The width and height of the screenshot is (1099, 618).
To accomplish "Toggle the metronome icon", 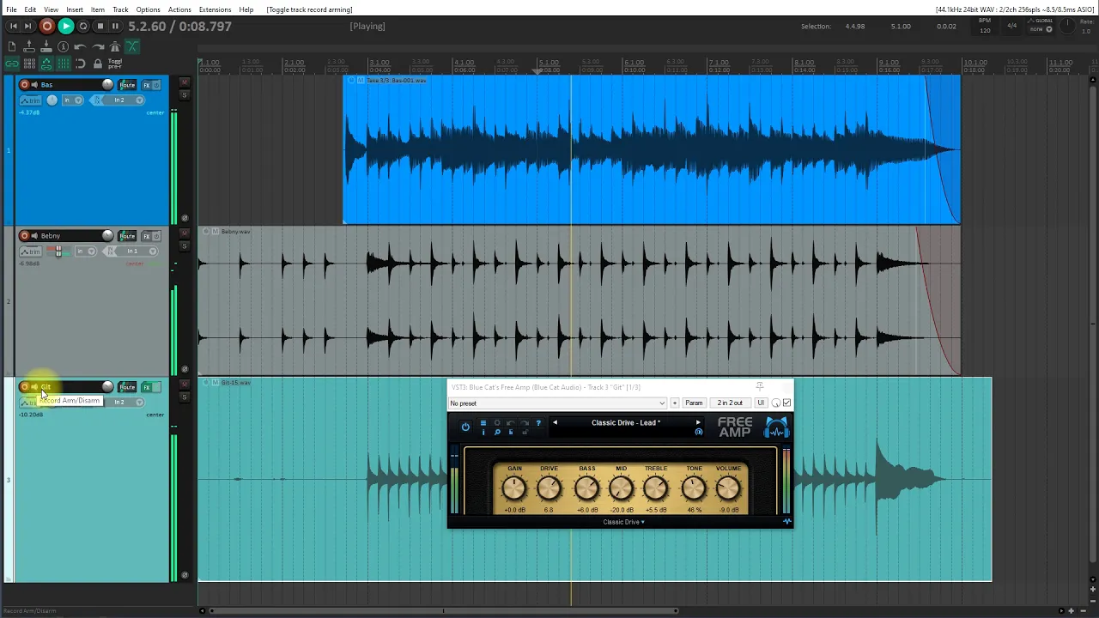I will pos(115,47).
